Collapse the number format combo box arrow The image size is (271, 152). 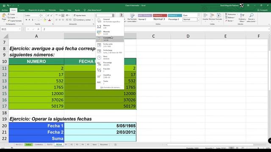tap(113, 15)
